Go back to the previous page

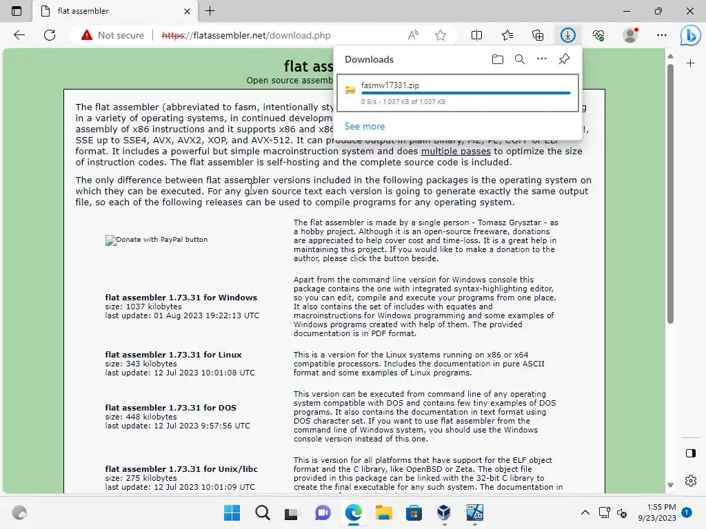coord(19,35)
